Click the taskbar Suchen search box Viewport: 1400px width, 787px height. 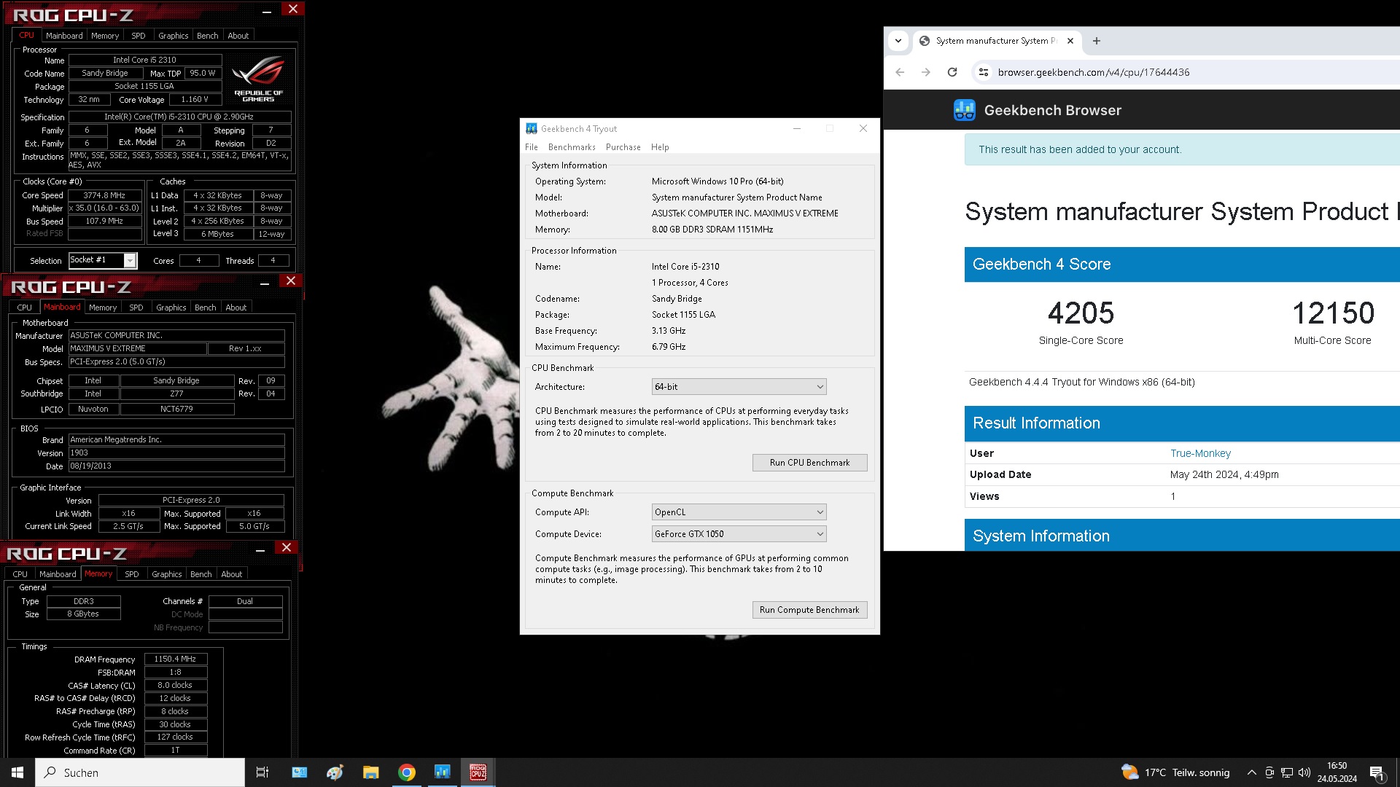click(140, 772)
